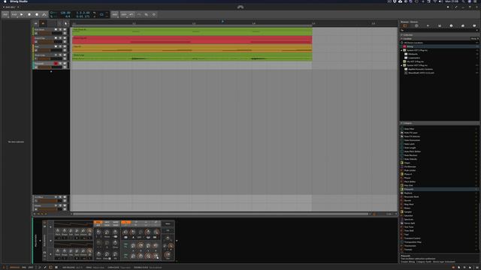481x270 pixels.
Task: Click the browser search field
Action: click(x=439, y=30)
